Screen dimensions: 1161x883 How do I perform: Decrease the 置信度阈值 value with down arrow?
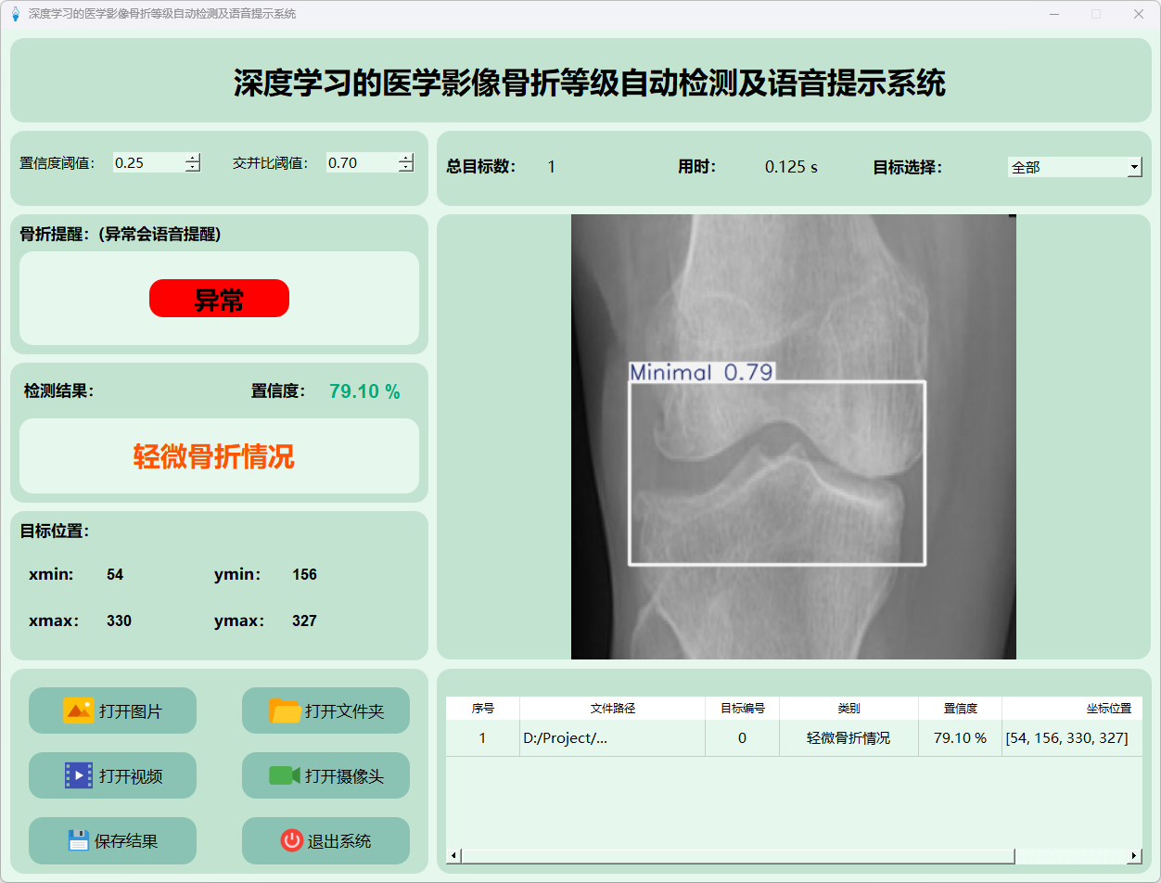193,167
